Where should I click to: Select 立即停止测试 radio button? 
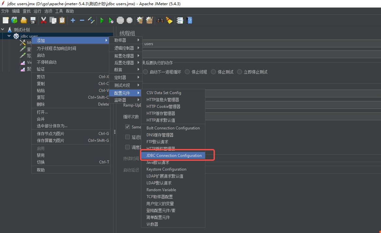click(240, 72)
